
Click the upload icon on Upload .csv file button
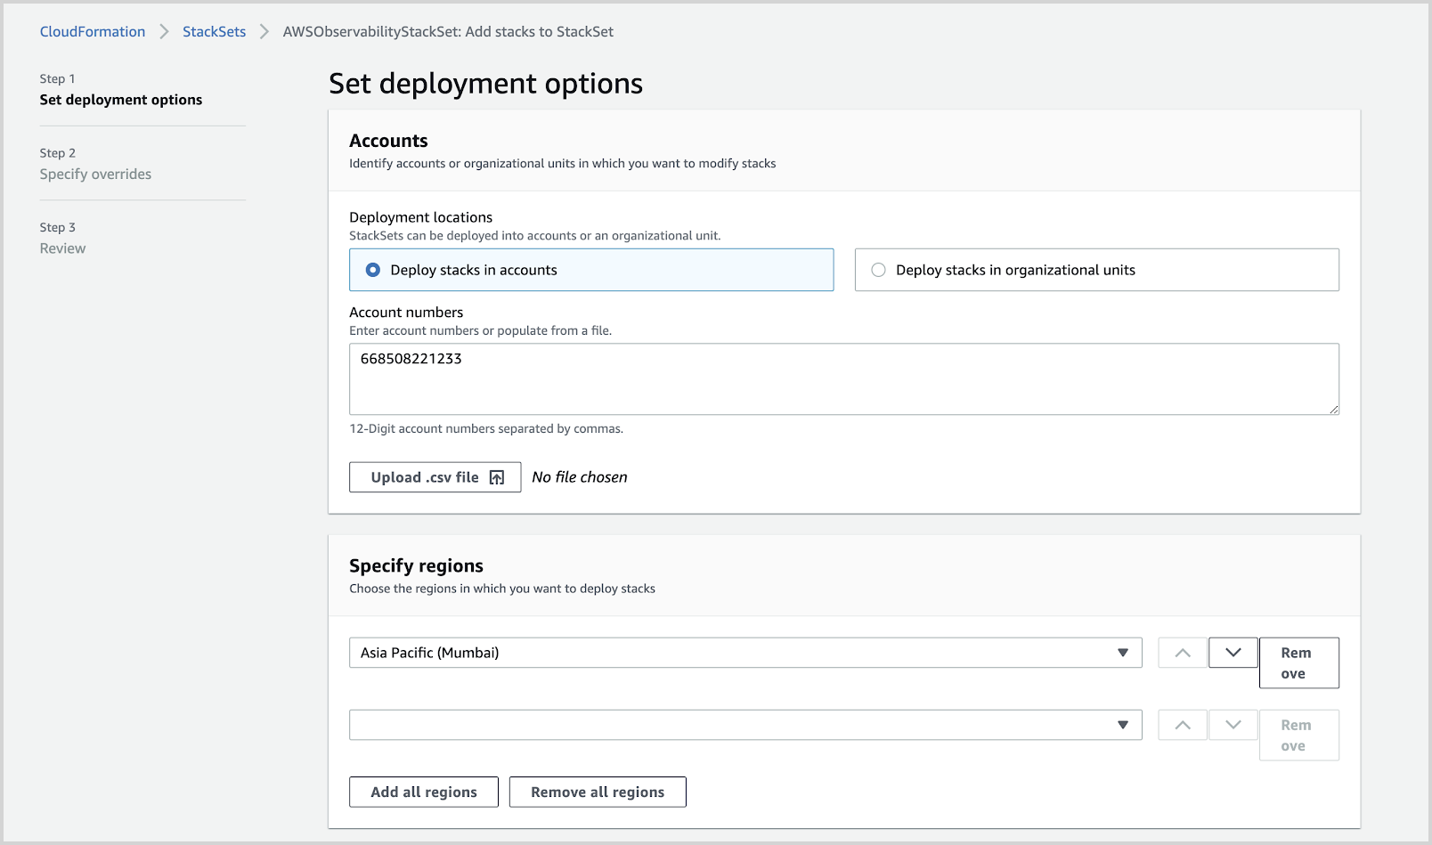[x=496, y=476]
